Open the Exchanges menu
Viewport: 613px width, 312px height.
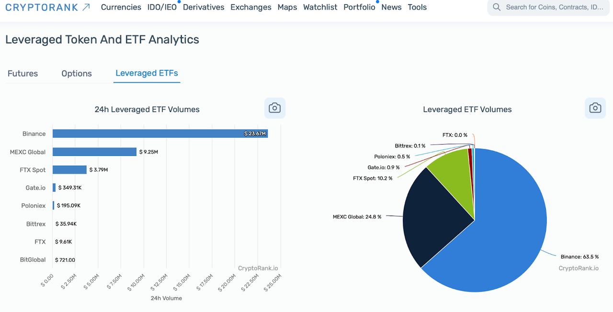[x=250, y=7]
